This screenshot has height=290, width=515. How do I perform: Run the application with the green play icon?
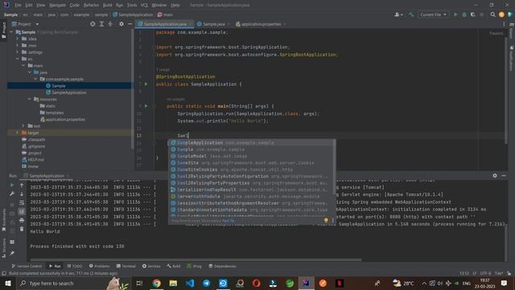(455, 14)
